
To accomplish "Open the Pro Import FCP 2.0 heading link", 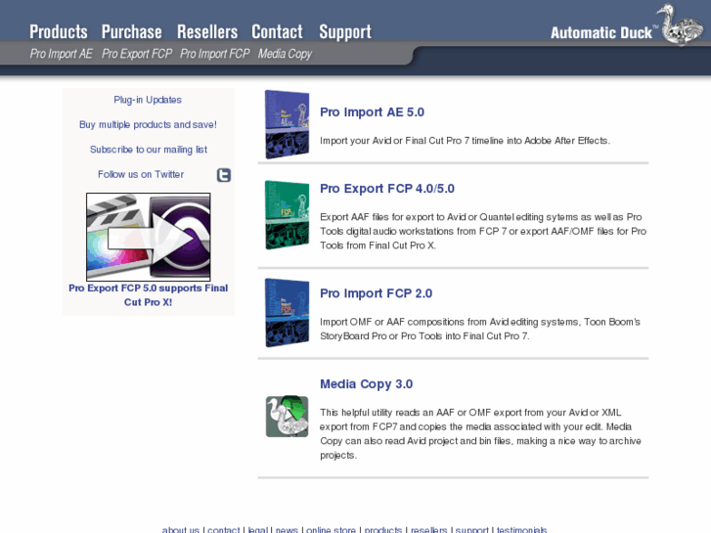I will click(x=376, y=293).
